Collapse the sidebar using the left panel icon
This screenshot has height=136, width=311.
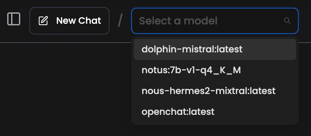click(14, 19)
